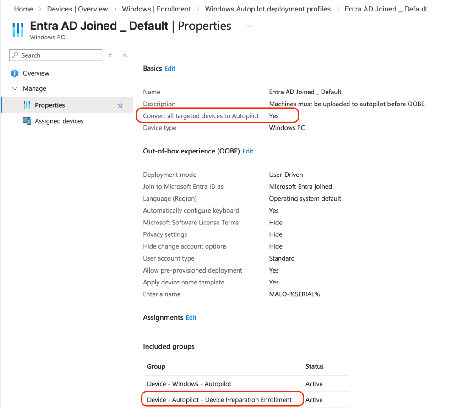This screenshot has width=469, height=409.
Task: Click Edit next to Assignments
Action: click(191, 317)
